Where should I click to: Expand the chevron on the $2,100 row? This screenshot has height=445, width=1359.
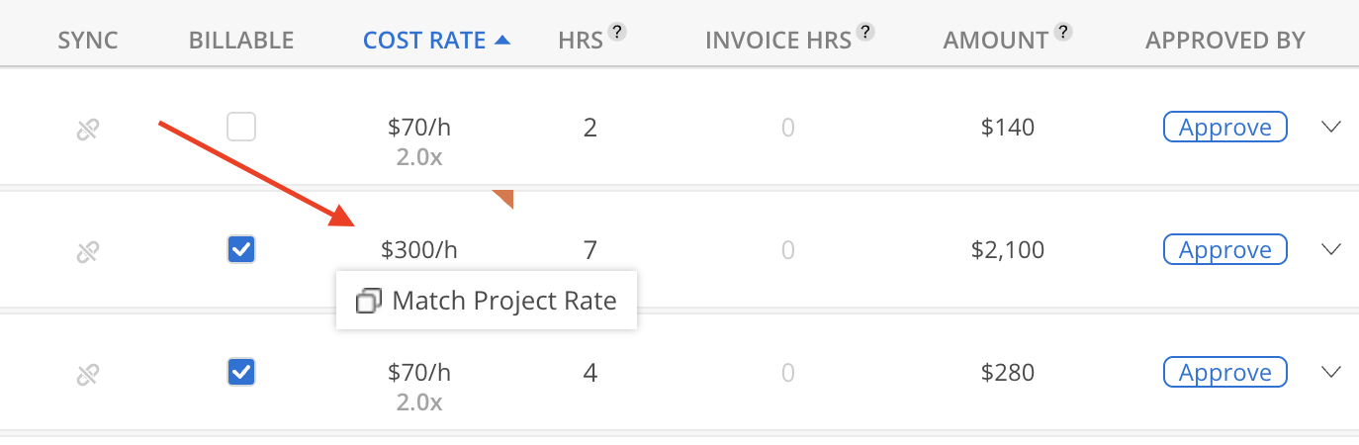(x=1331, y=249)
